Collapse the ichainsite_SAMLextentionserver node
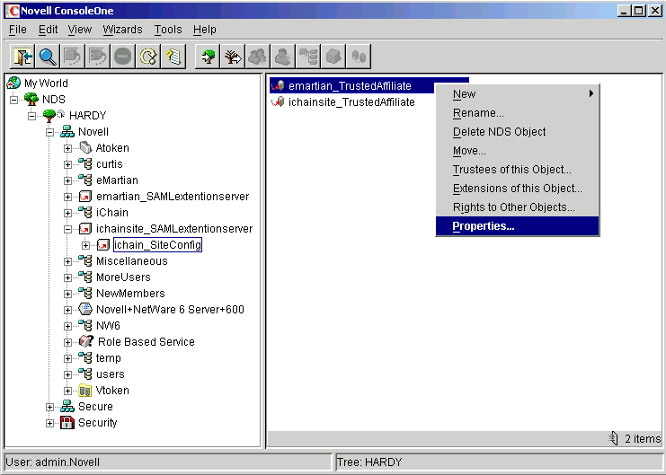This screenshot has height=475, width=666. pyautogui.click(x=67, y=229)
